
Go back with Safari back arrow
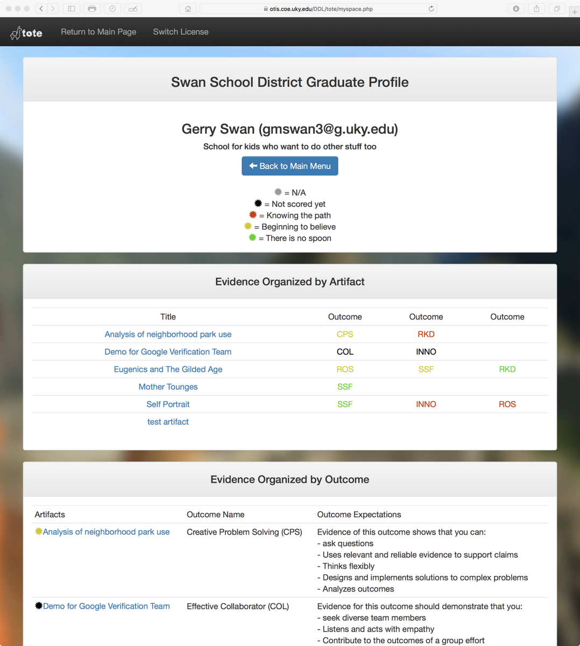click(41, 9)
